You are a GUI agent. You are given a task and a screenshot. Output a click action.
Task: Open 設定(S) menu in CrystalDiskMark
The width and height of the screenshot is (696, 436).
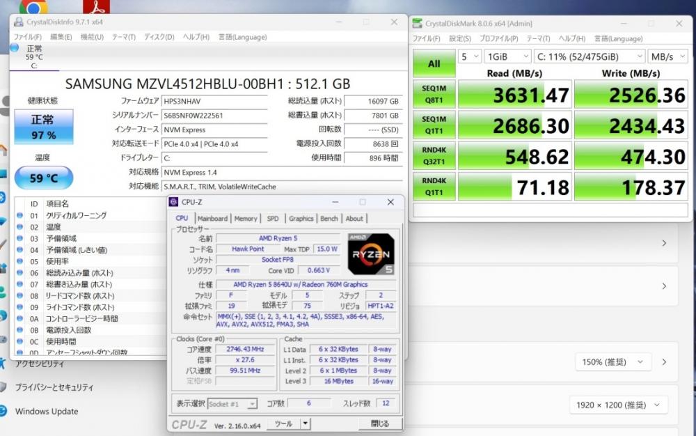pyautogui.click(x=460, y=38)
